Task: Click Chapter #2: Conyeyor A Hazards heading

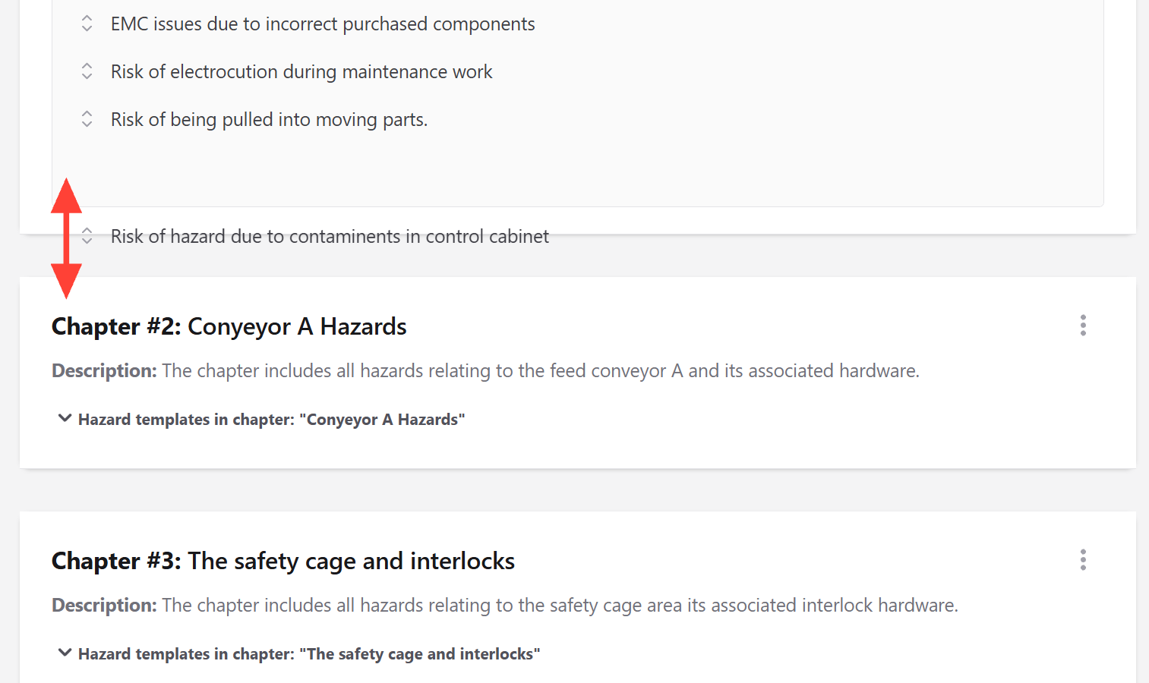Action: click(229, 326)
